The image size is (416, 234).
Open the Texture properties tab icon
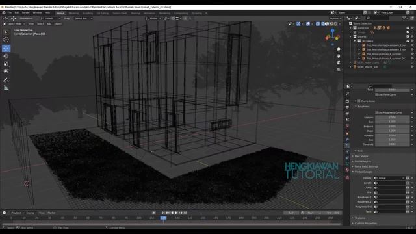(347, 177)
